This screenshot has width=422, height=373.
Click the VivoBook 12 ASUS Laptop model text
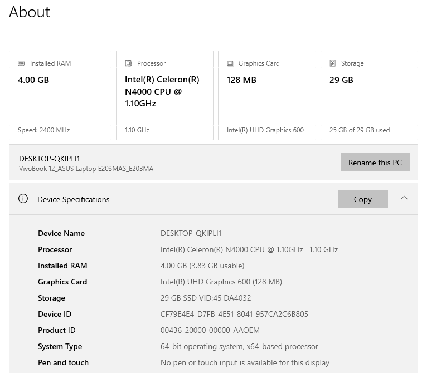pos(86,169)
